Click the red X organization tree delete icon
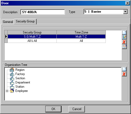Screen dimensions: 131x114 pyautogui.click(x=124, y=74)
